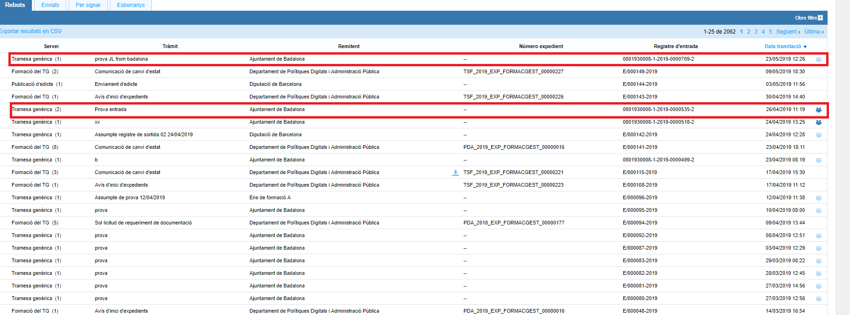The image size is (850, 315).
Task: Go to the next page with Següent
Action: [788, 32]
